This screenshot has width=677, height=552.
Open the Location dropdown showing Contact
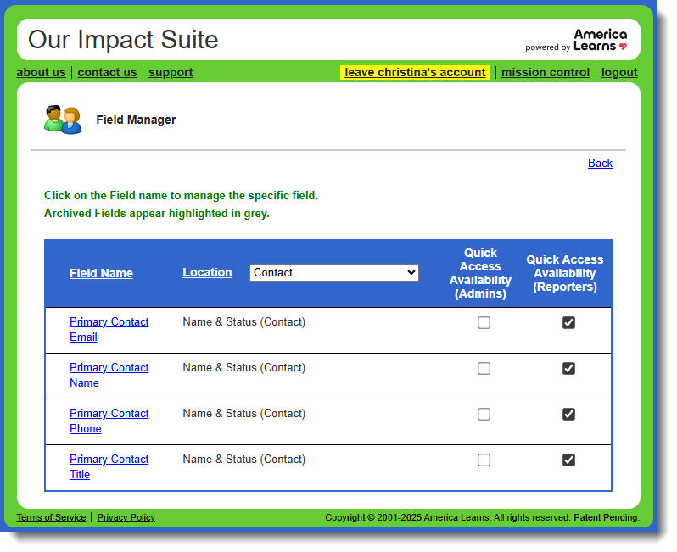333,272
